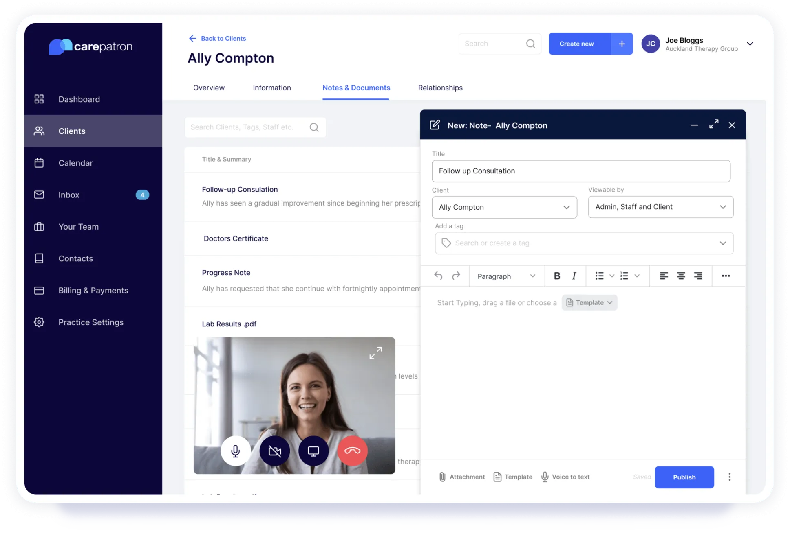
Task: Apply bold formatting in note editor
Action: pyautogui.click(x=557, y=276)
